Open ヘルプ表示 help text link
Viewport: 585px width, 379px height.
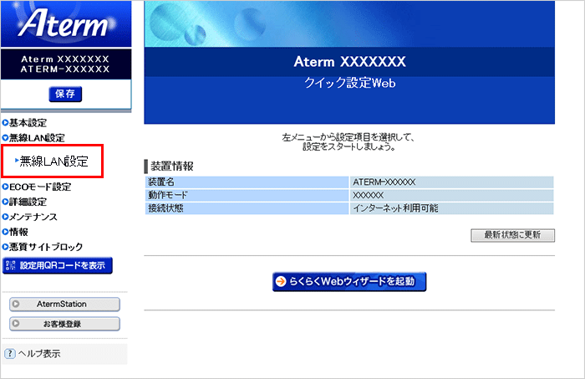pyautogui.click(x=39, y=354)
